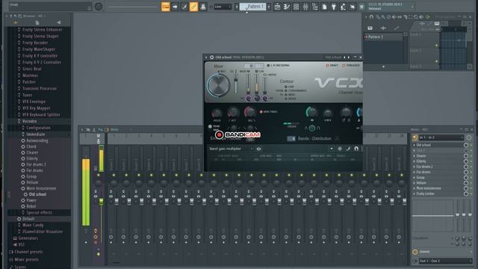
Task: Select the CONSONANTS radio in Contour section
Action: [x=286, y=91]
